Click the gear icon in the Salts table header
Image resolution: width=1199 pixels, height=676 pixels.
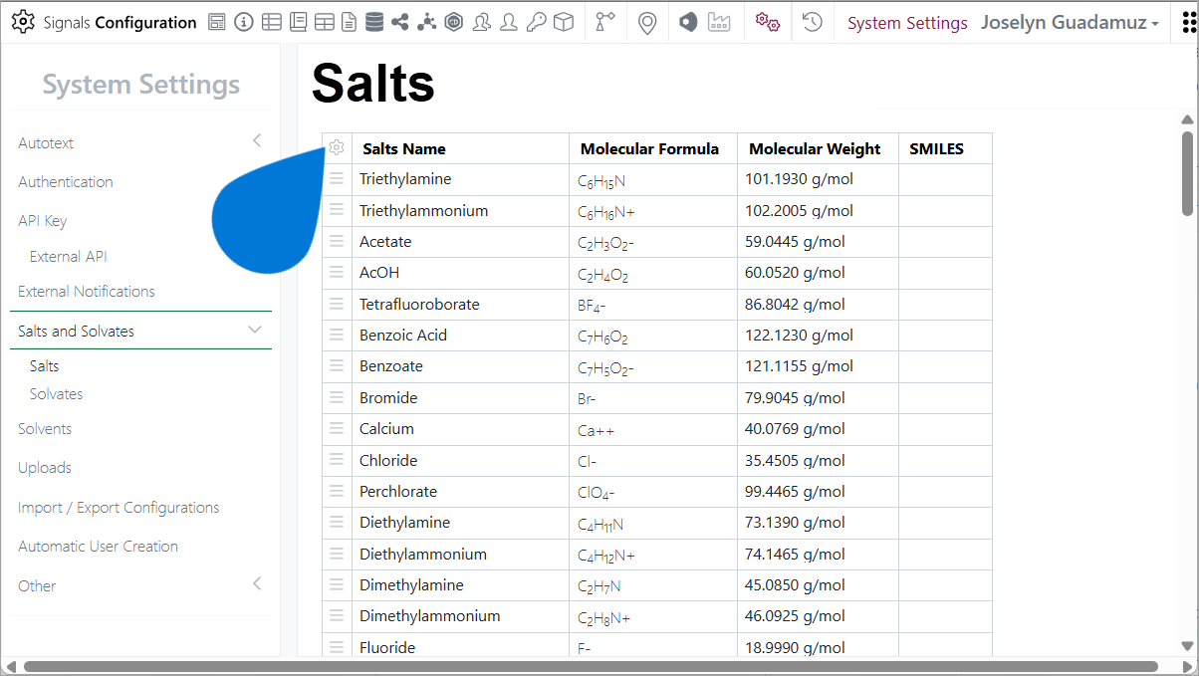(336, 147)
